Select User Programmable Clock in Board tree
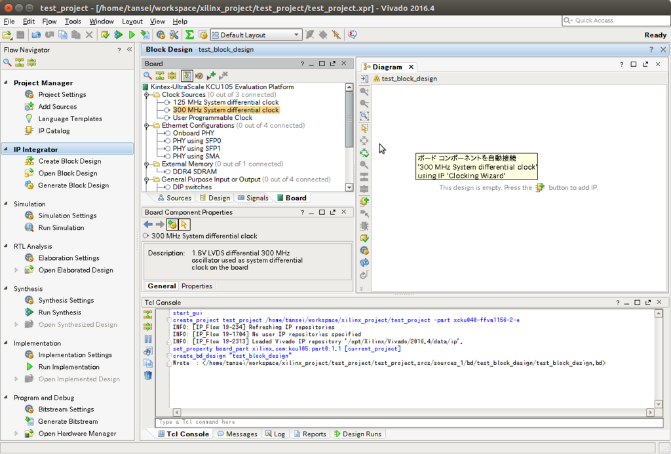Viewport: 671px width, 454px height. point(212,118)
